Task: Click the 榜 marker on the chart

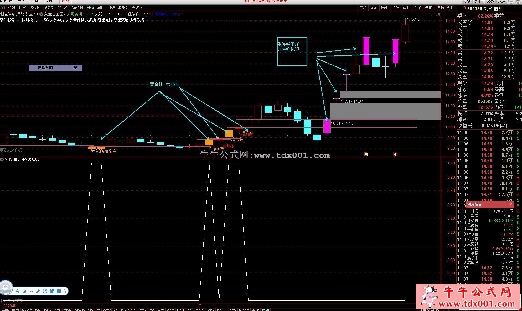Action: click(x=366, y=154)
